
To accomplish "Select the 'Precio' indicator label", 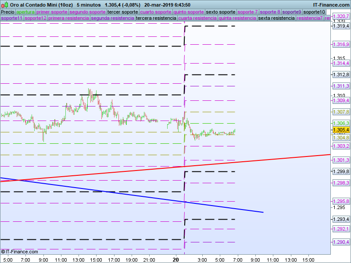I will click(7, 12).
